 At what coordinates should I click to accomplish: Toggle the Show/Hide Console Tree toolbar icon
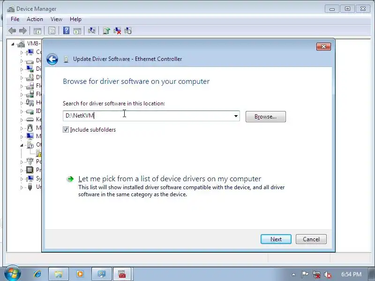pos(37,31)
